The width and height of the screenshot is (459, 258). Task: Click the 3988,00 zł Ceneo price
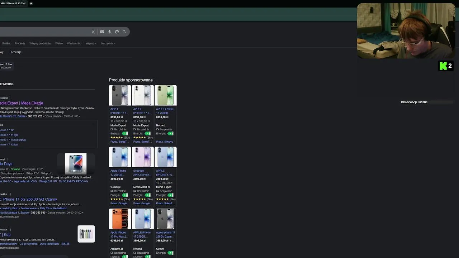point(162,240)
